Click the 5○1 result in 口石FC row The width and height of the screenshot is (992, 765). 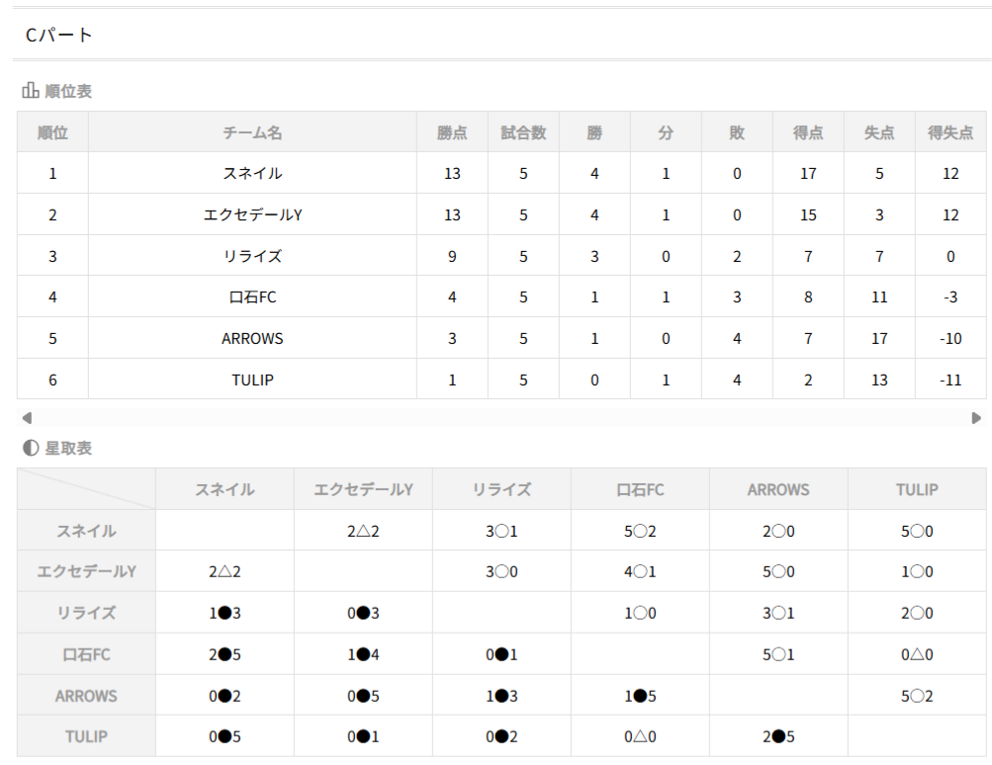tap(778, 654)
